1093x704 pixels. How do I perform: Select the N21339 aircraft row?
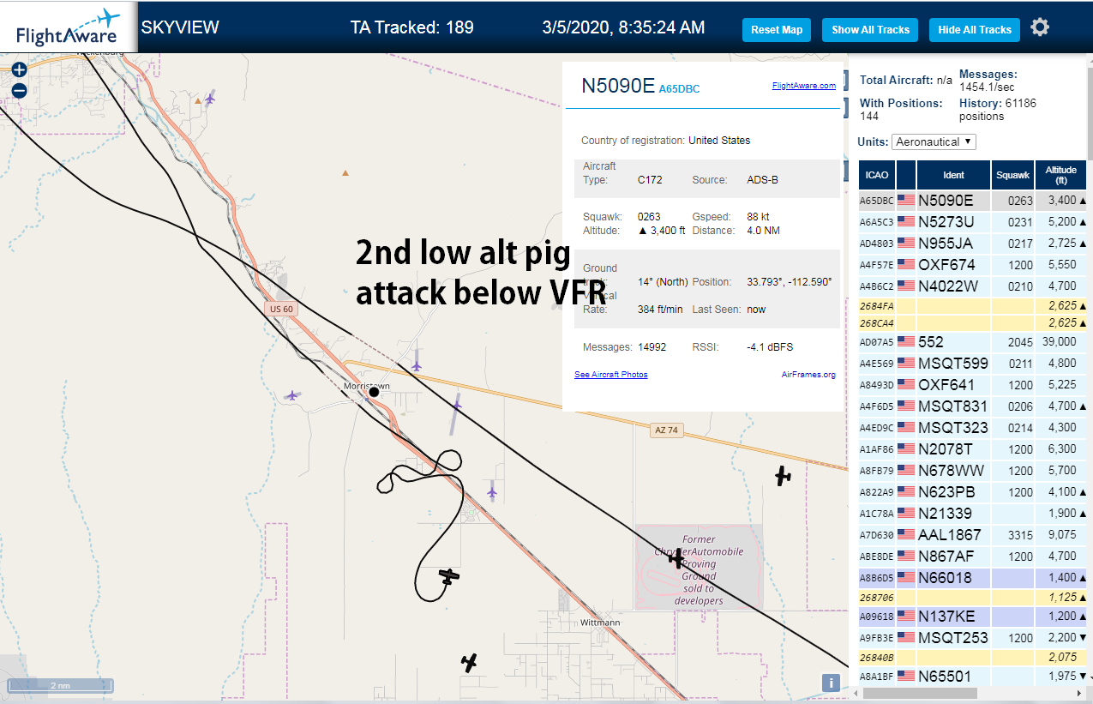[x=972, y=514]
